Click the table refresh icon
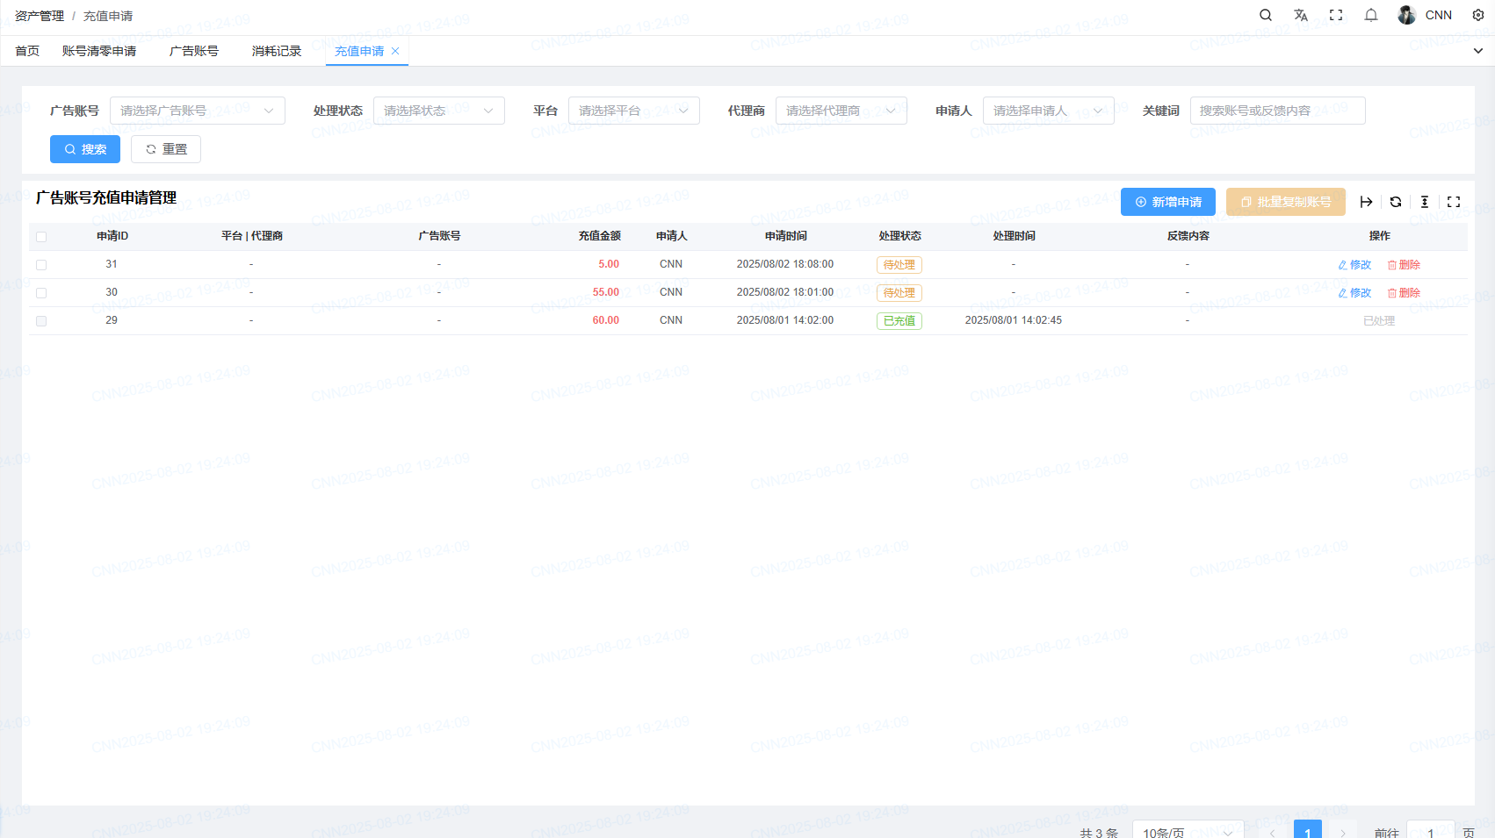The width and height of the screenshot is (1495, 838). coord(1396,202)
